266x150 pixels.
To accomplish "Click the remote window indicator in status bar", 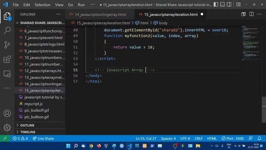I will click(5, 138).
